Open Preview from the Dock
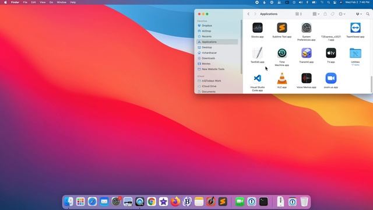This screenshot has width=373, height=210. [x=128, y=202]
